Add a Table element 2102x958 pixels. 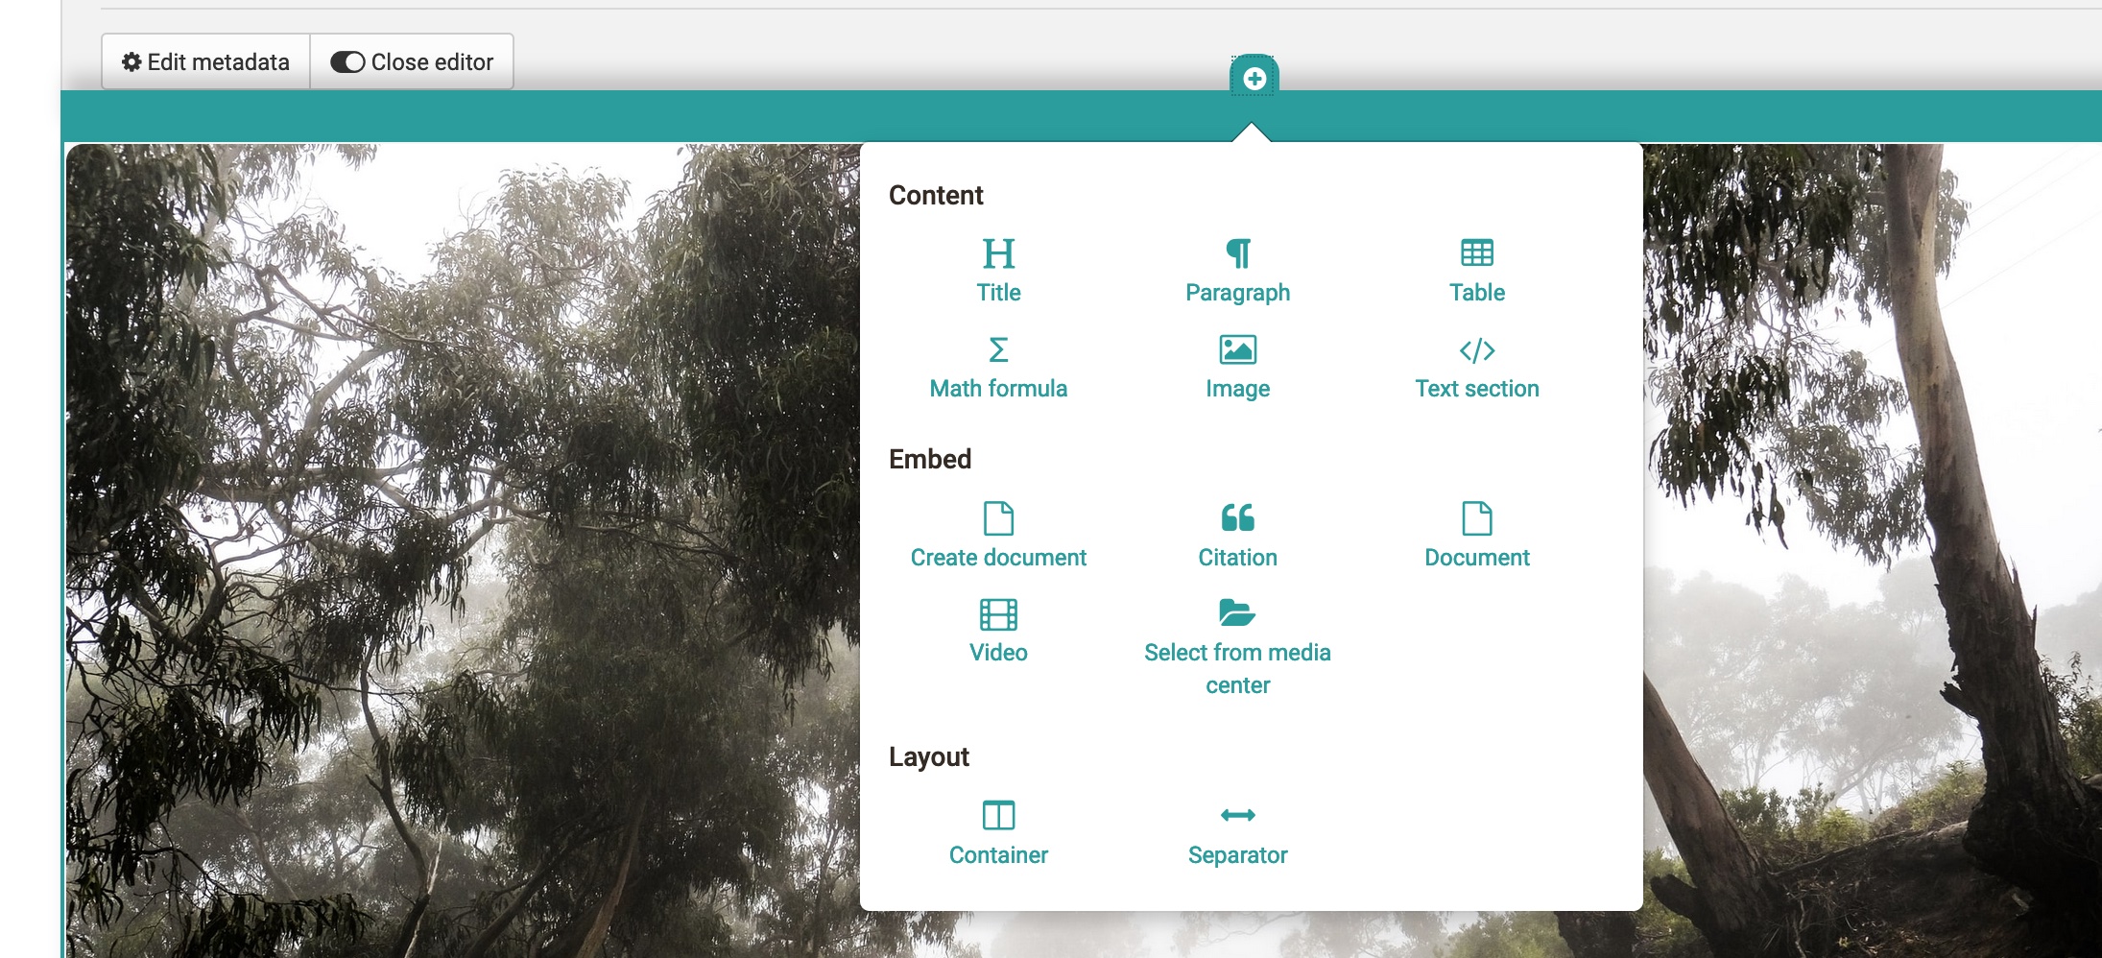click(1476, 272)
